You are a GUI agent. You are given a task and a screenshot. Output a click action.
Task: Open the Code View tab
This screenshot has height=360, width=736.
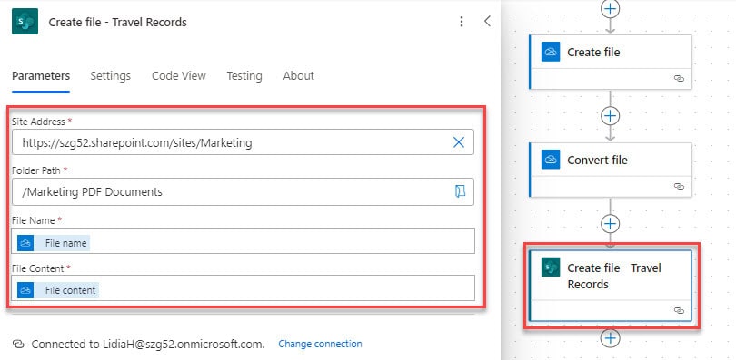(179, 76)
